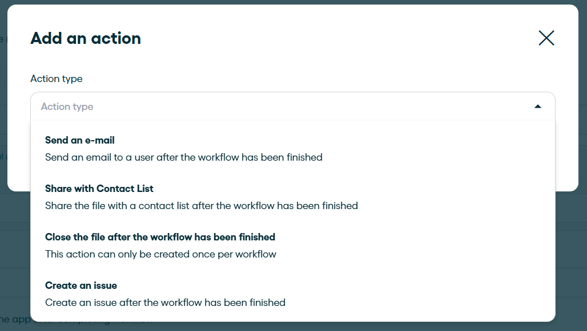
Task: Close the Add an action dialog
Action: point(546,38)
